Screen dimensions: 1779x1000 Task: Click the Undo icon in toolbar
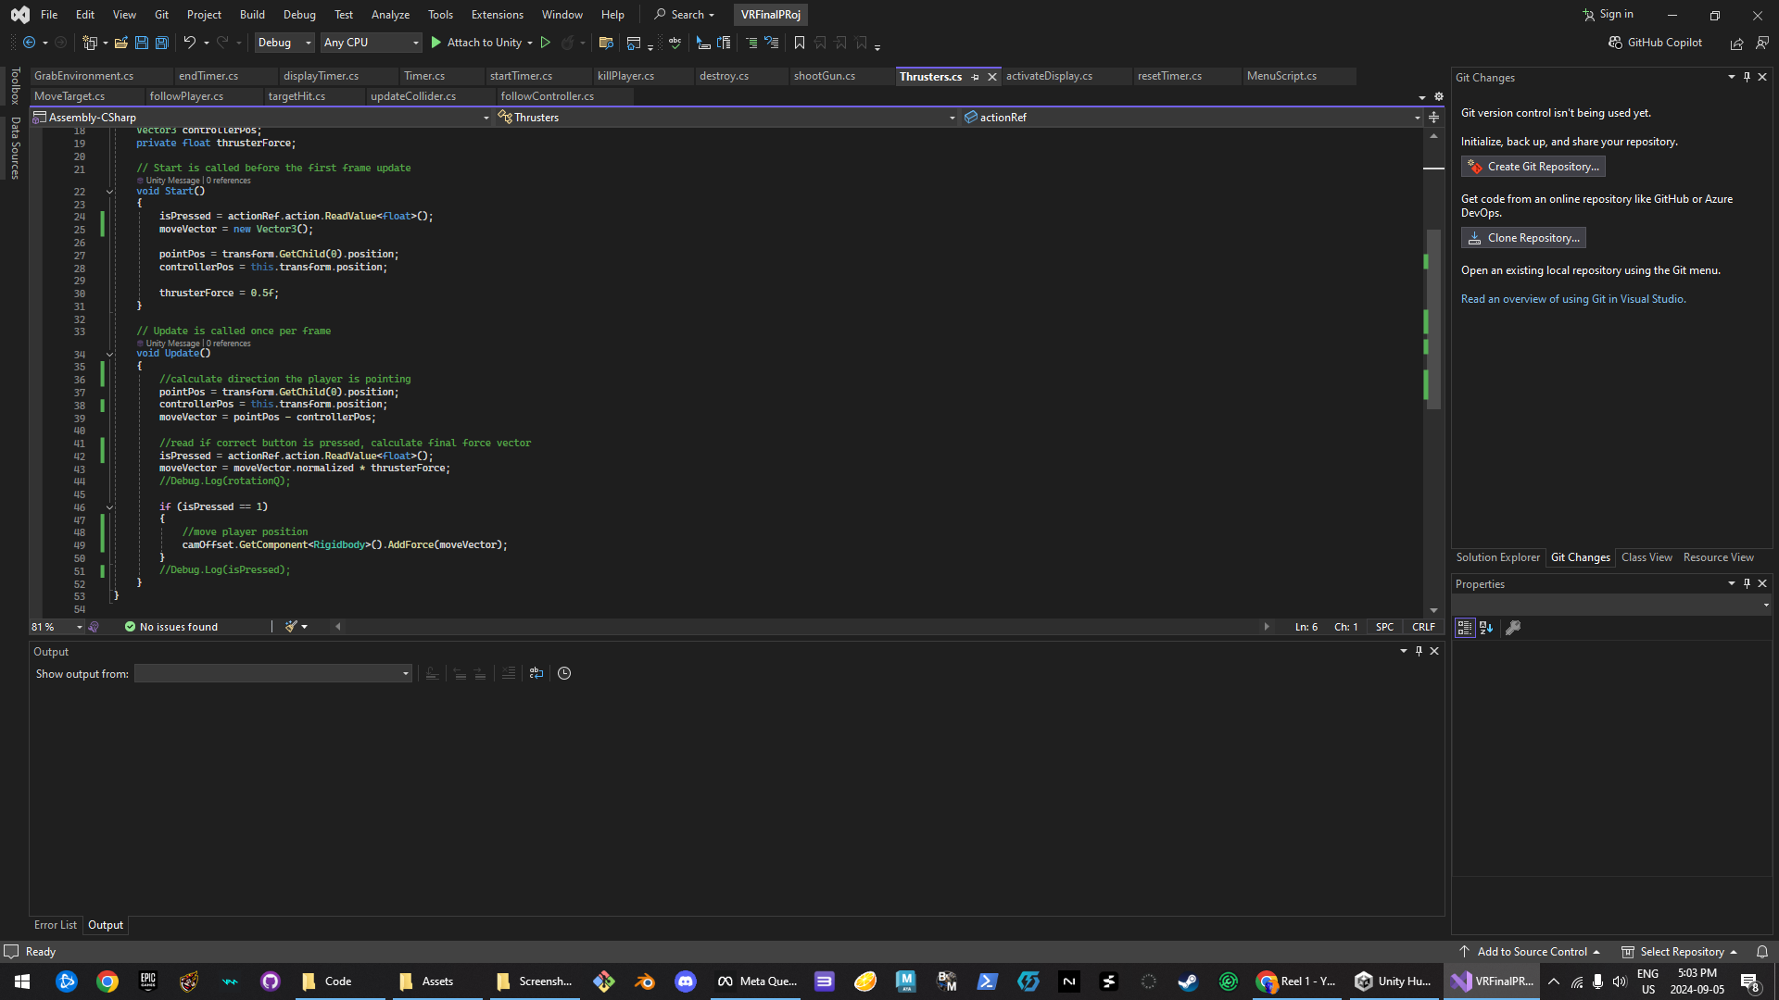click(x=189, y=43)
